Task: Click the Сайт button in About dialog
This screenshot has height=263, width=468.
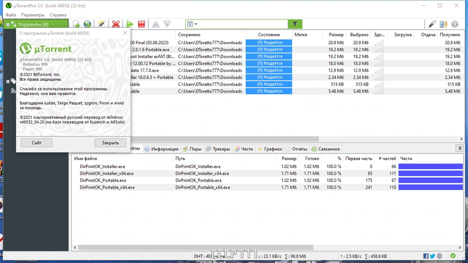Action: 37,143
